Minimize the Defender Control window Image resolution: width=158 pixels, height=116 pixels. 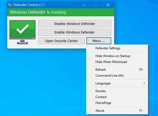click(84, 5)
